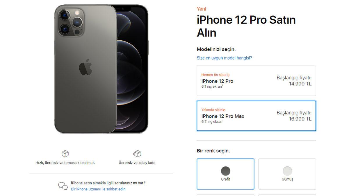This screenshot has height=196, width=349.
Task: Expand the model comparison via Hemen ön sipariş label
Action: coord(215,75)
